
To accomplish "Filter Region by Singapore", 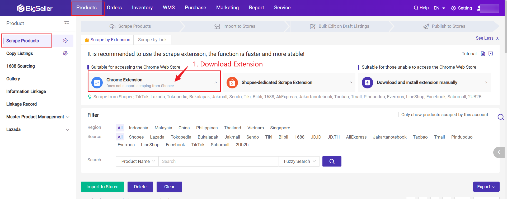I will pyautogui.click(x=280, y=128).
